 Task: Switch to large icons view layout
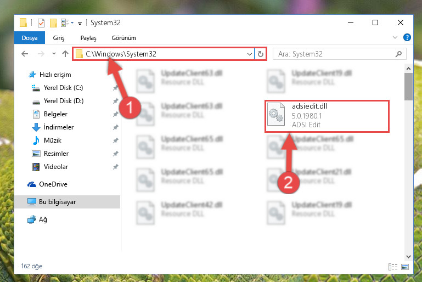(405, 267)
